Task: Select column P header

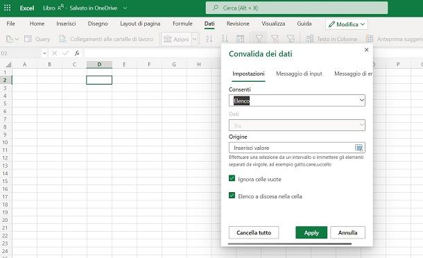Action: (x=398, y=64)
